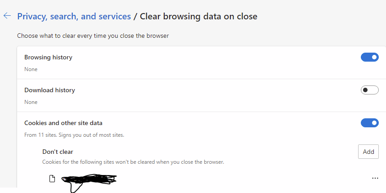
Task: Enable the Download history toggle
Action: 369,90
